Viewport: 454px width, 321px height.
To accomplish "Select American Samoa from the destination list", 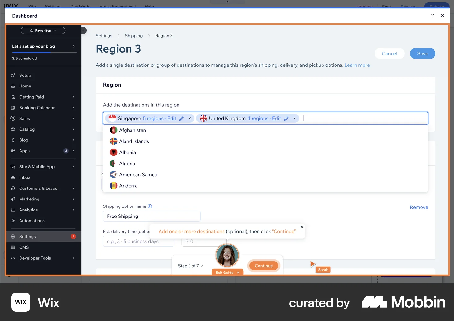I will tap(265, 175).
